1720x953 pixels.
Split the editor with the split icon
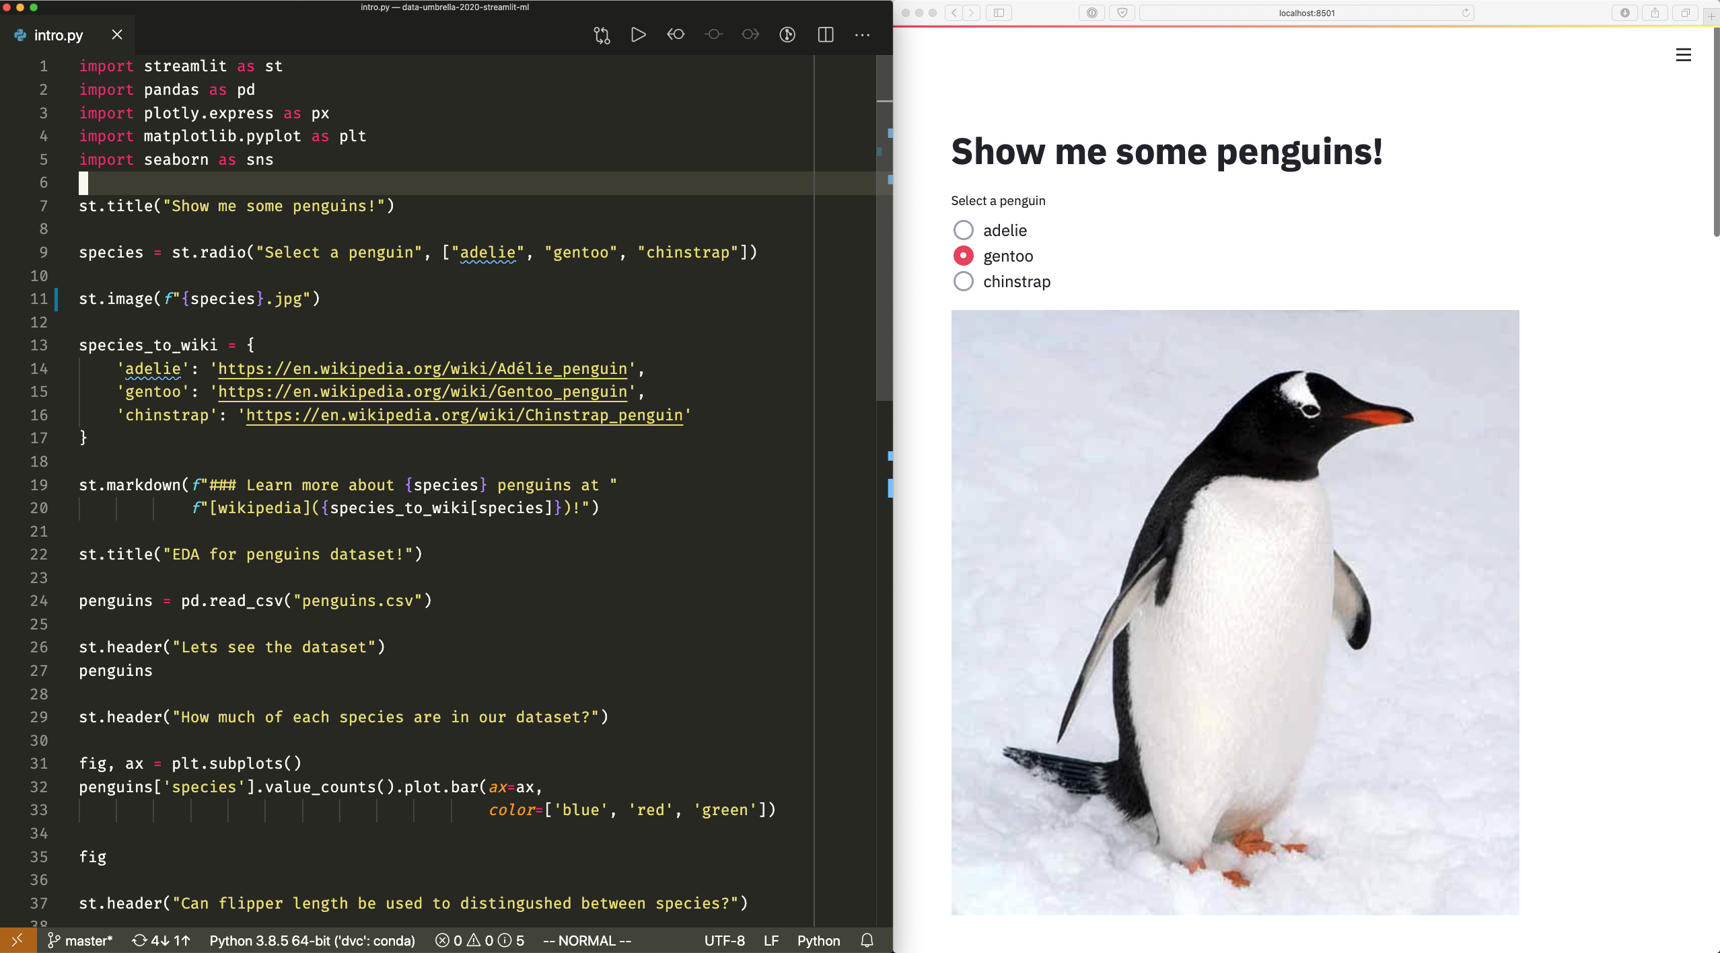(826, 35)
